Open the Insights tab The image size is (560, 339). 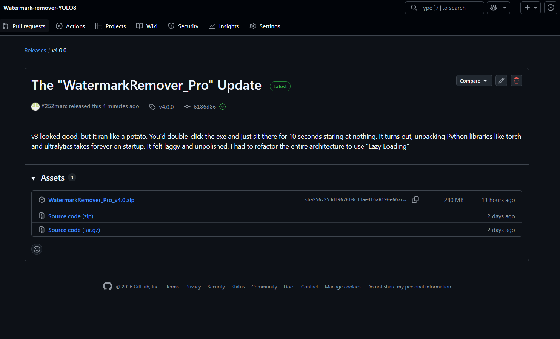click(x=224, y=26)
